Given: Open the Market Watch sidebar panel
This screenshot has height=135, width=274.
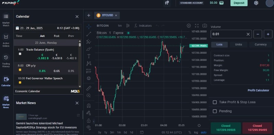Looking at the screenshot, I should click(6, 19).
